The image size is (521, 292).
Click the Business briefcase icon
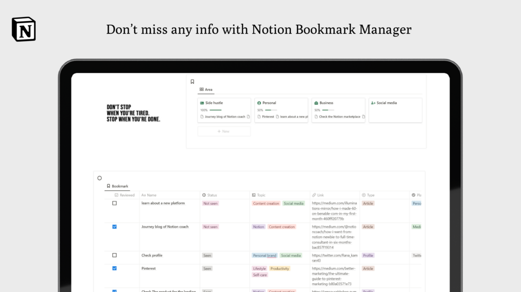(x=316, y=103)
